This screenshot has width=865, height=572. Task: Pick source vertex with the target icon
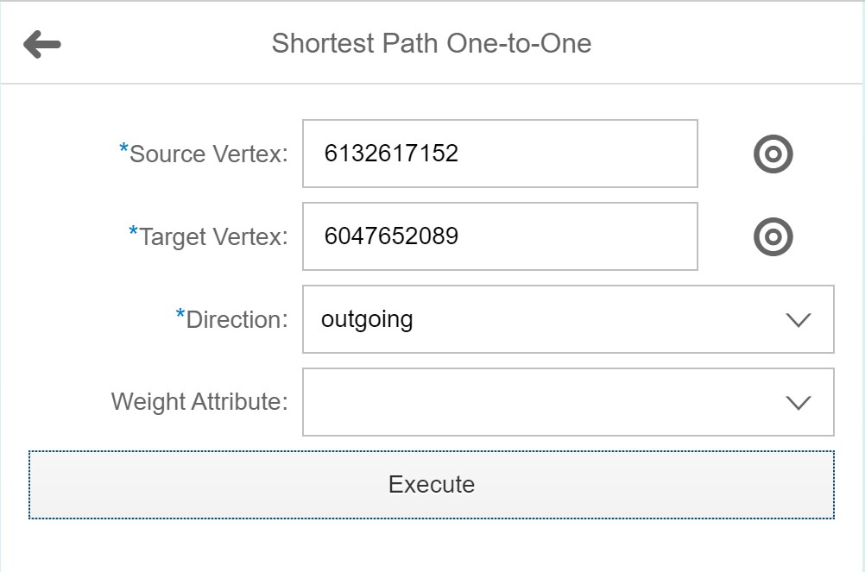pyautogui.click(x=773, y=154)
